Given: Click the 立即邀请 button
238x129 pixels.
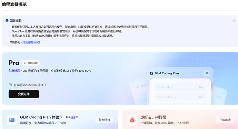Looking at the screenshot, I should coord(225,120).
